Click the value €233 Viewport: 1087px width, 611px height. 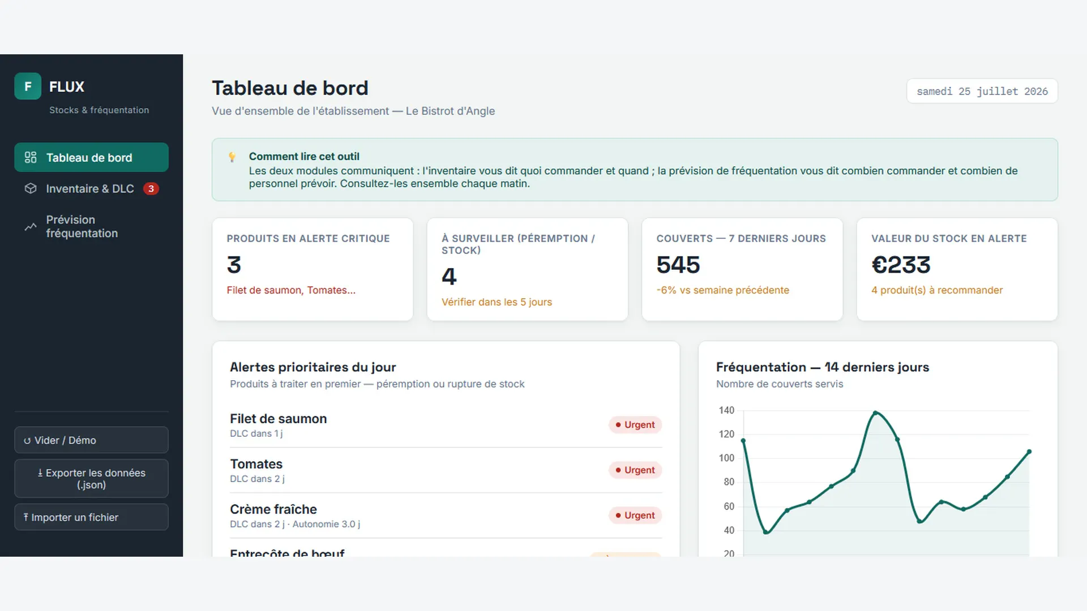(901, 265)
